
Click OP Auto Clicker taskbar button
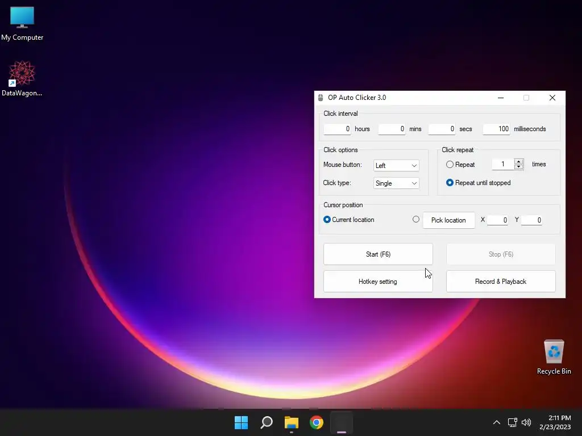pos(342,422)
